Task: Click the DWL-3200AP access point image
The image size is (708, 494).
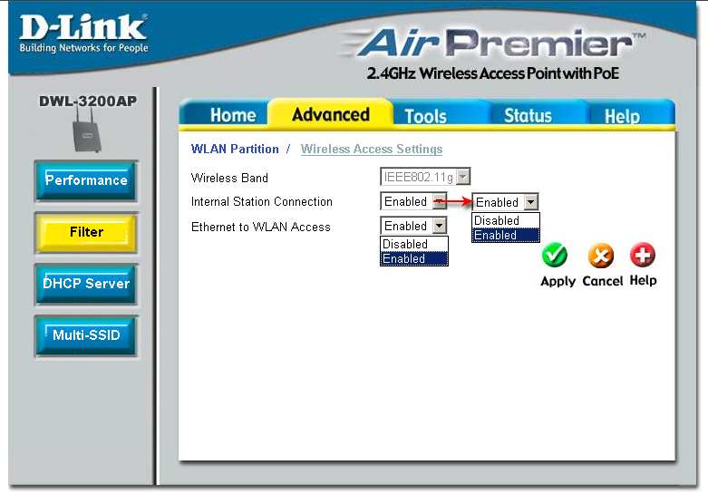Action: click(87, 131)
